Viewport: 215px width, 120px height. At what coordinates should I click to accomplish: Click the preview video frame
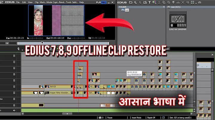tap(56, 20)
